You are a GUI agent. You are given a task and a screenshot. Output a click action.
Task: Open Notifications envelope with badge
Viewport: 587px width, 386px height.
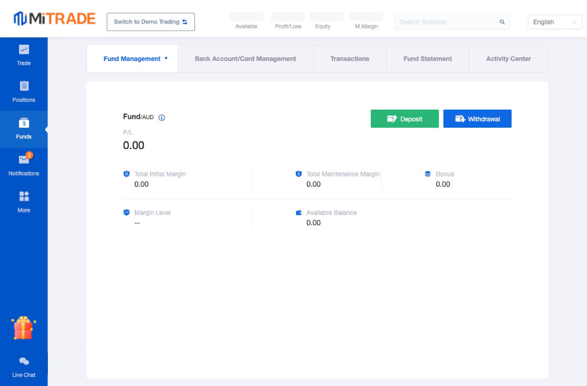coord(24,159)
